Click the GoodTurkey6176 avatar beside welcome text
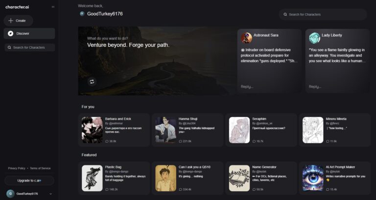 [x=82, y=14]
